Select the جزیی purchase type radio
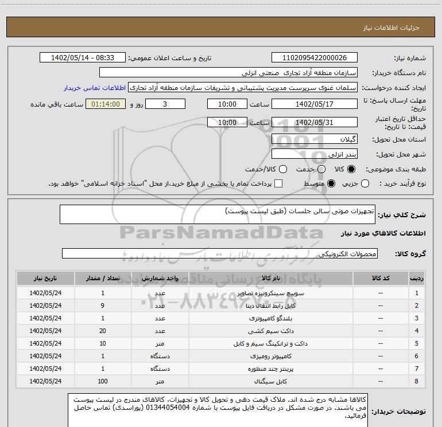The width and height of the screenshot is (442, 427). click(x=365, y=184)
